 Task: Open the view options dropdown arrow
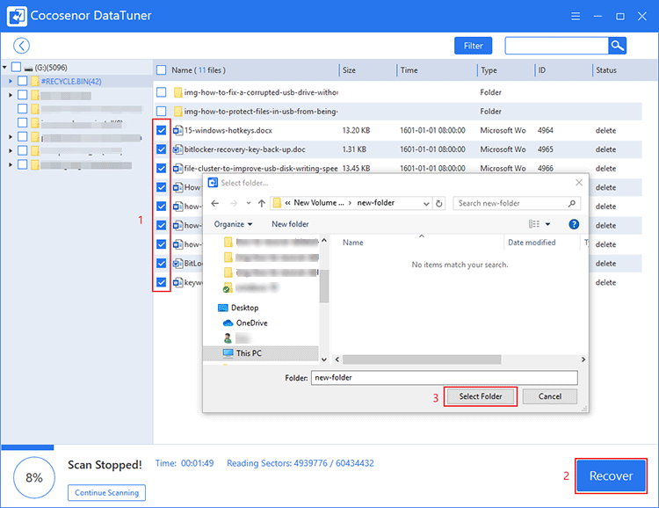tap(547, 224)
